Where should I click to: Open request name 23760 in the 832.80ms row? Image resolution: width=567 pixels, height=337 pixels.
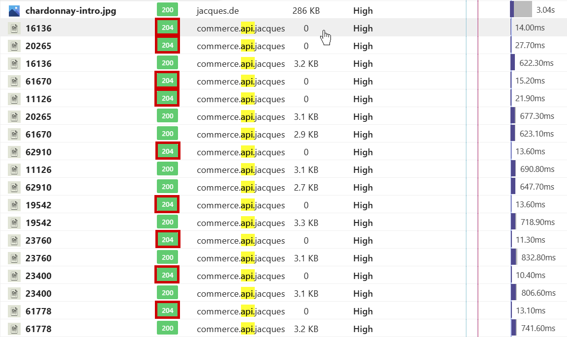[x=38, y=258]
